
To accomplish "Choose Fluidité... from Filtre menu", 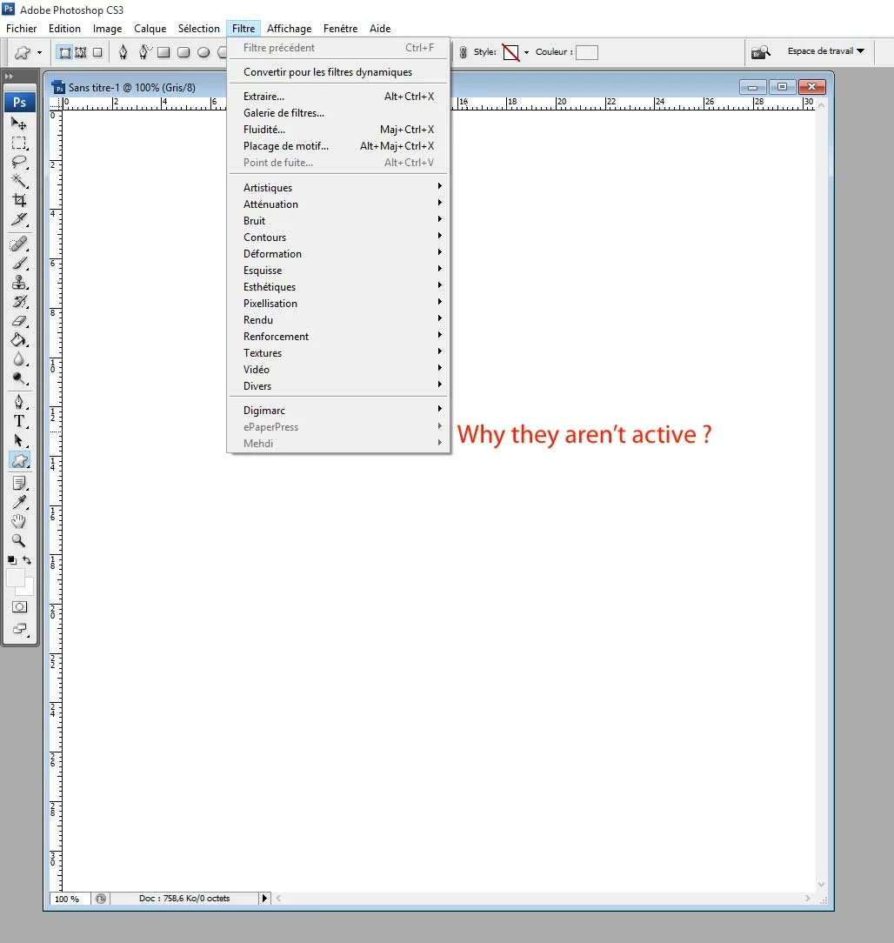I will [x=339, y=130].
